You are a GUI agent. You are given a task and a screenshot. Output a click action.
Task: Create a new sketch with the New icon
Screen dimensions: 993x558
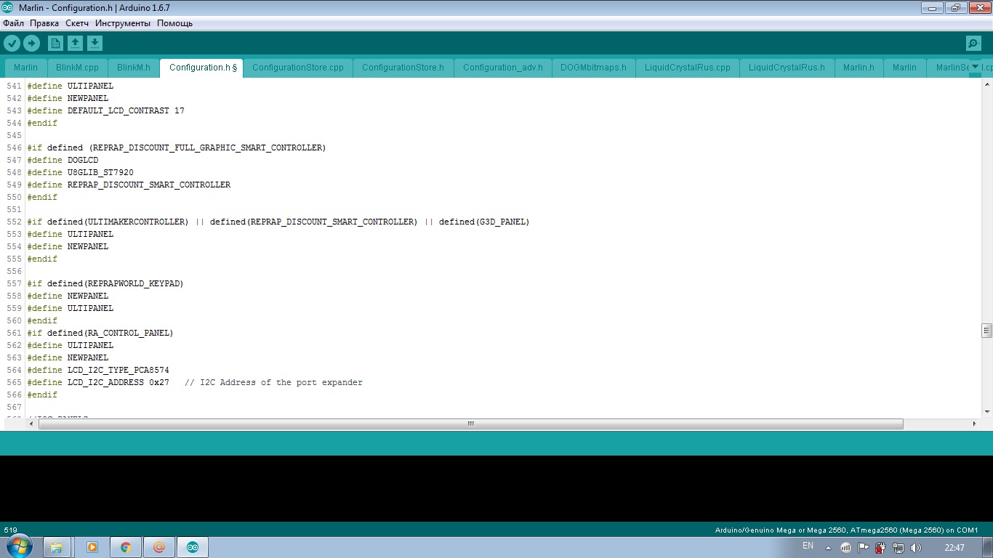pos(55,44)
